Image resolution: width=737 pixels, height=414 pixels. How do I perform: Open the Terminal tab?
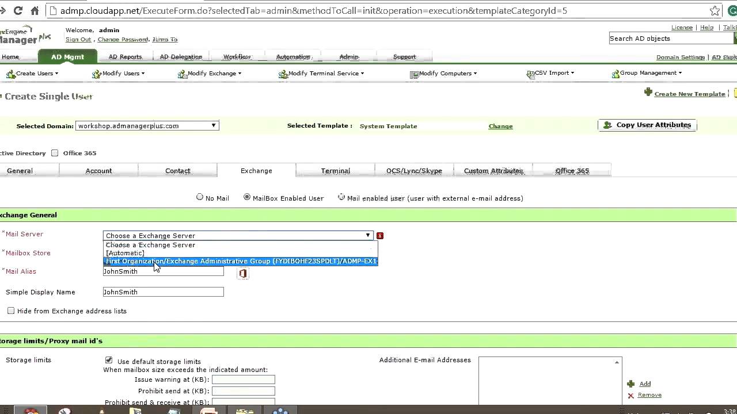336,171
